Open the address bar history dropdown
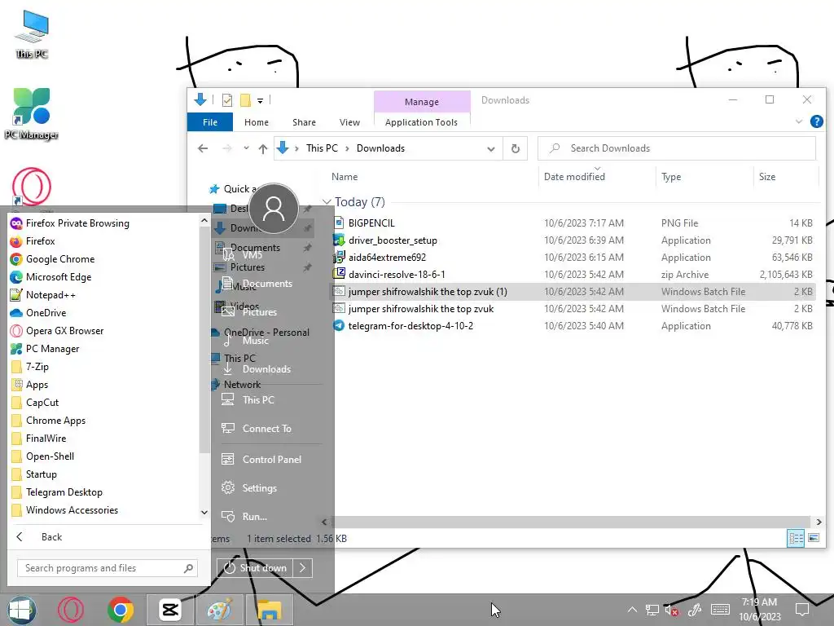Image resolution: width=834 pixels, height=626 pixels. coord(491,148)
